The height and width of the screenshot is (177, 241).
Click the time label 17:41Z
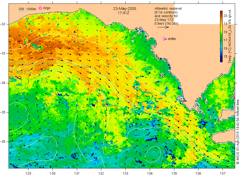click(x=123, y=13)
